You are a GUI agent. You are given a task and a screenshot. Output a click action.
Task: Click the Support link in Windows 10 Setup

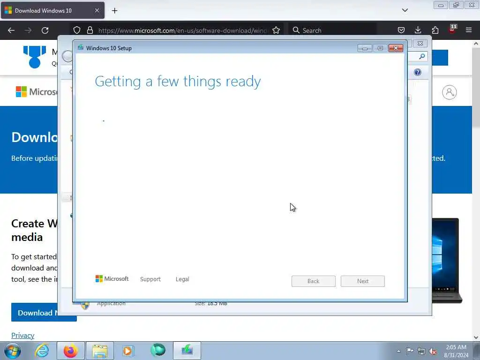click(150, 279)
